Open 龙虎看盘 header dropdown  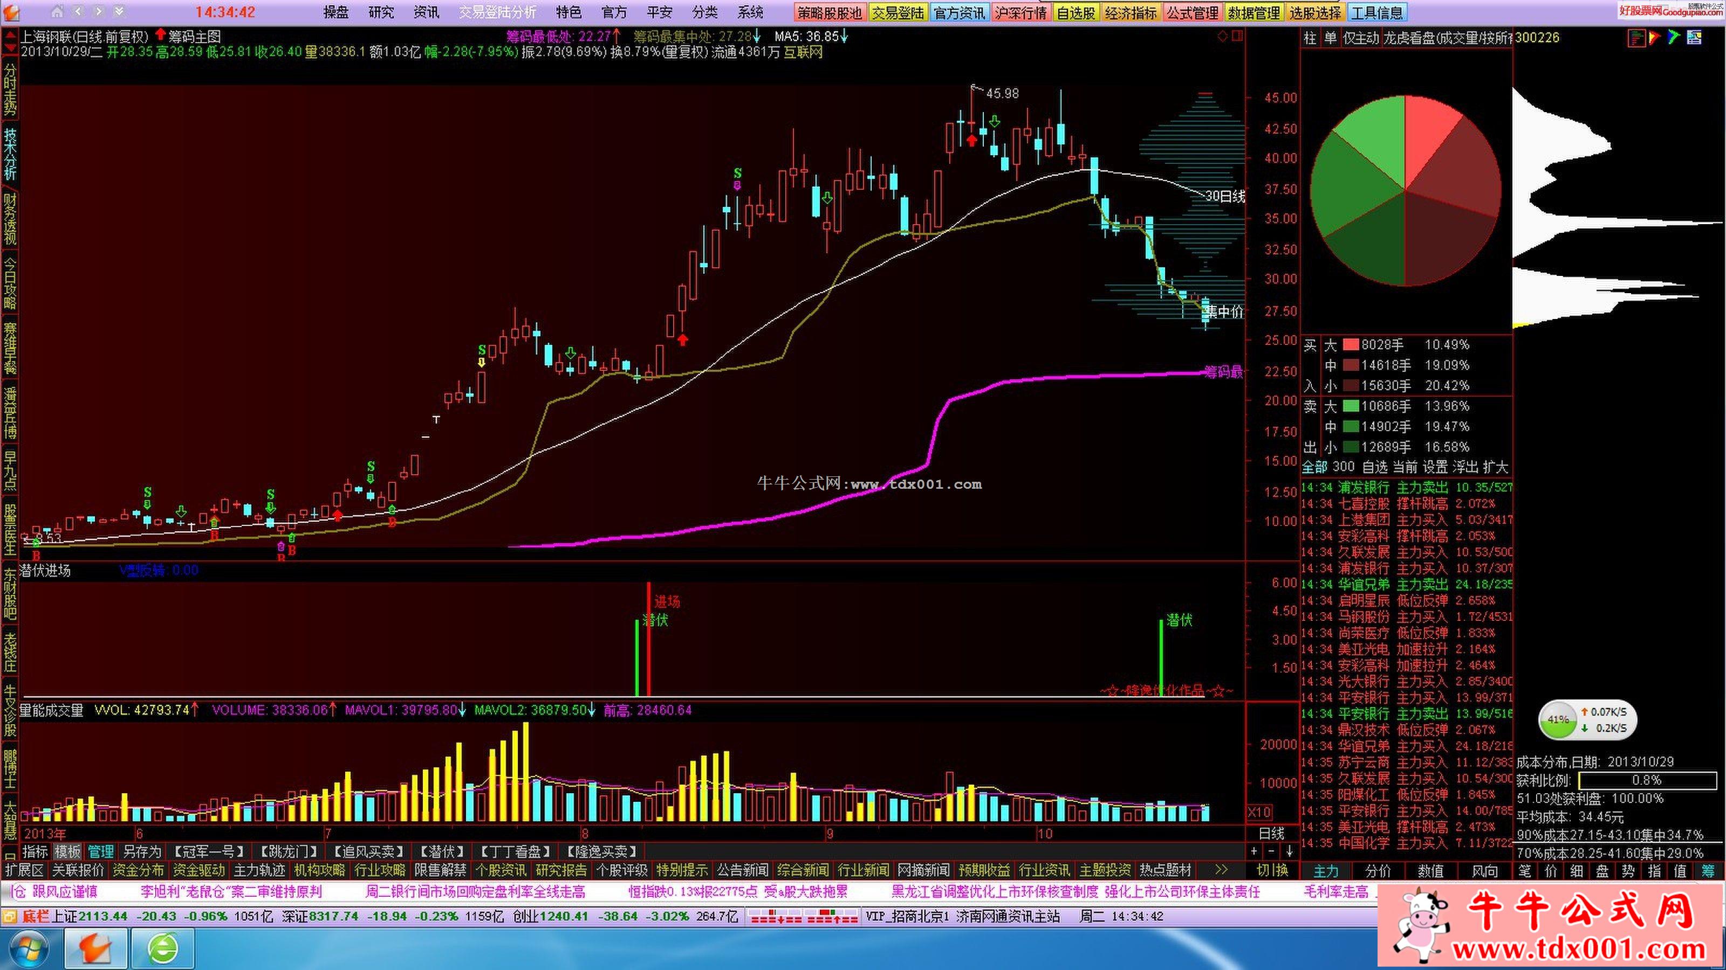pyautogui.click(x=1447, y=38)
